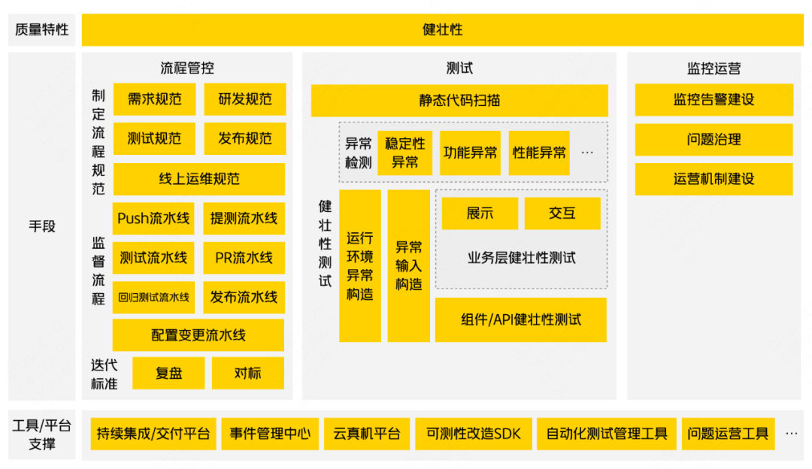Click the 研发规范 block
The height and width of the screenshot is (469, 812).
click(x=245, y=99)
